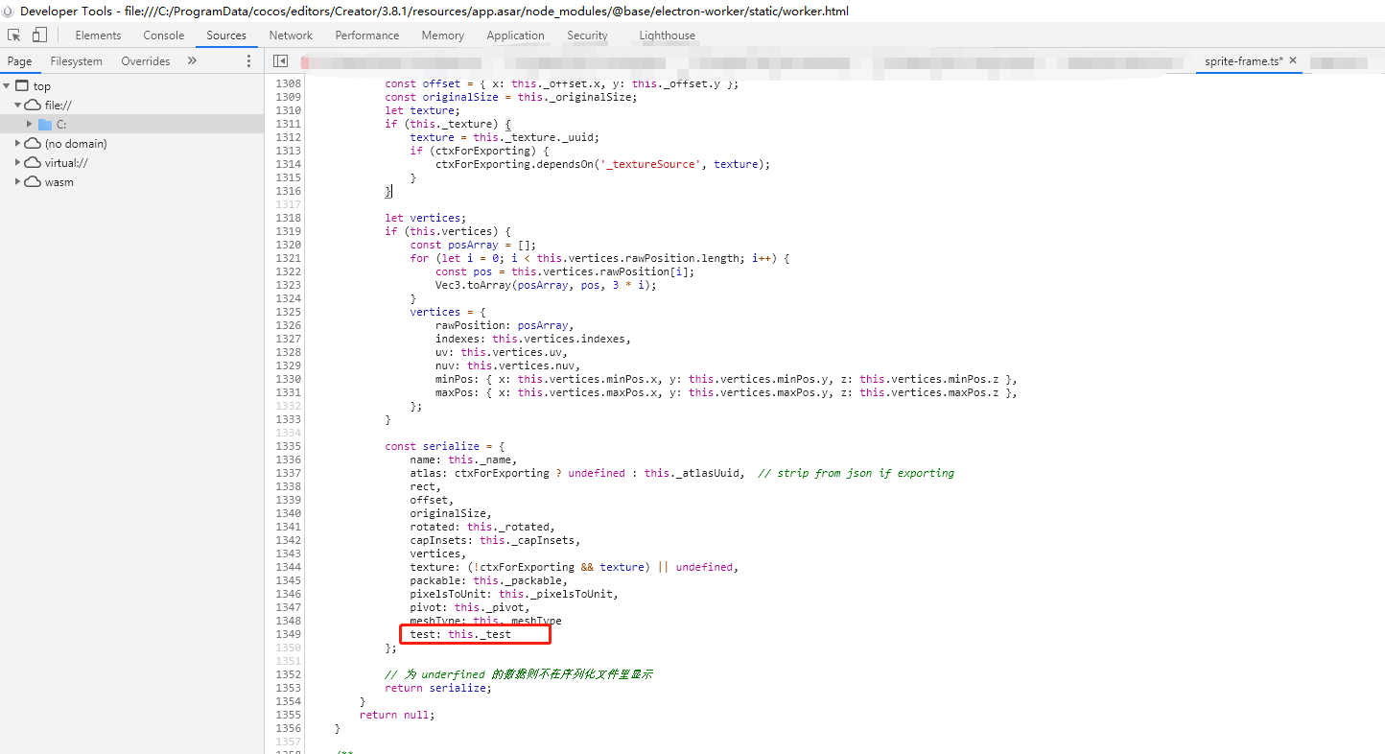Show more navigator tabs via chevrons
1385x754 pixels.
192,60
